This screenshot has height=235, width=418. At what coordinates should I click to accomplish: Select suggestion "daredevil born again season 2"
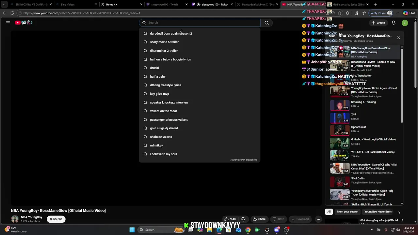click(x=200, y=33)
